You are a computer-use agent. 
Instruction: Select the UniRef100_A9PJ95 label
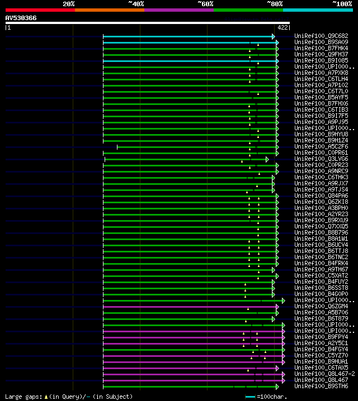[321, 122]
